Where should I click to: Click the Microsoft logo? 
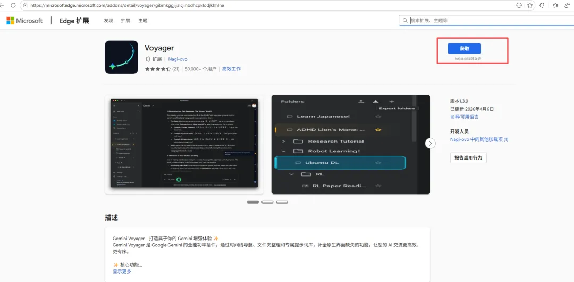24,21
